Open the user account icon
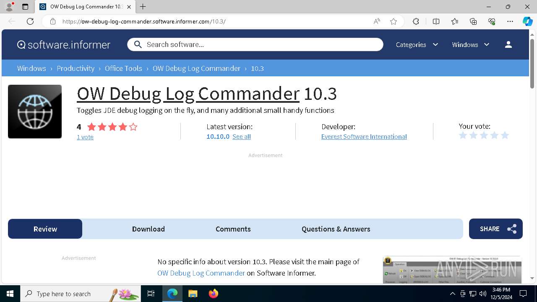Viewport: 537px width, 302px height. [x=508, y=44]
